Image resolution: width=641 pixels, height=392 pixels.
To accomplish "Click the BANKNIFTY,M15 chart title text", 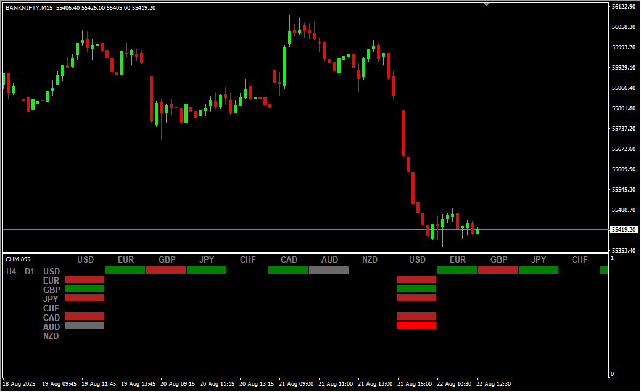I will coord(29,7).
